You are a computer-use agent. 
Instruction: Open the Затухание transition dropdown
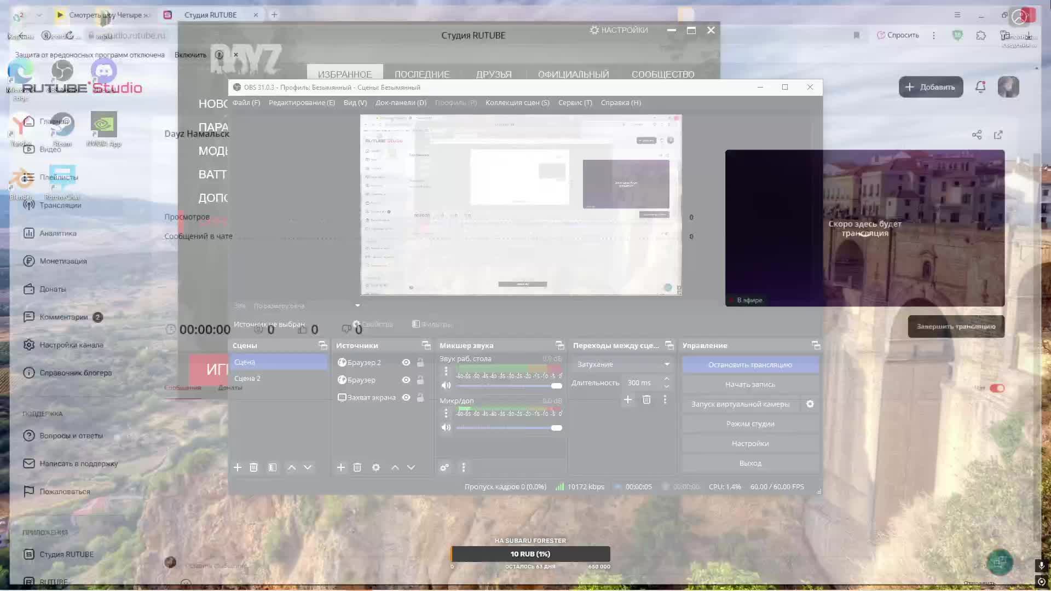tap(623, 364)
